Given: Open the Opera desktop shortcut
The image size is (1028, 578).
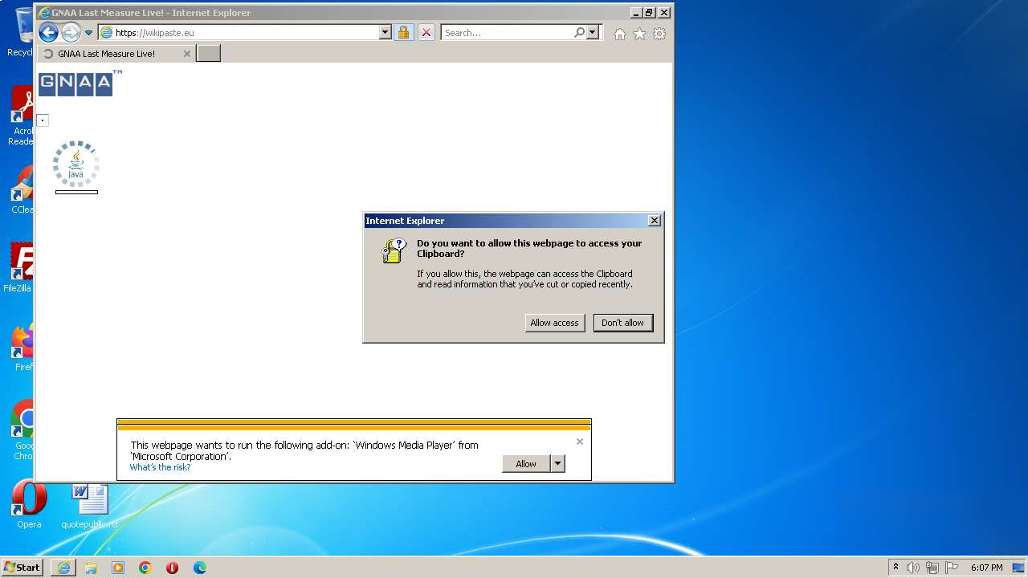Looking at the screenshot, I should pyautogui.click(x=29, y=504).
